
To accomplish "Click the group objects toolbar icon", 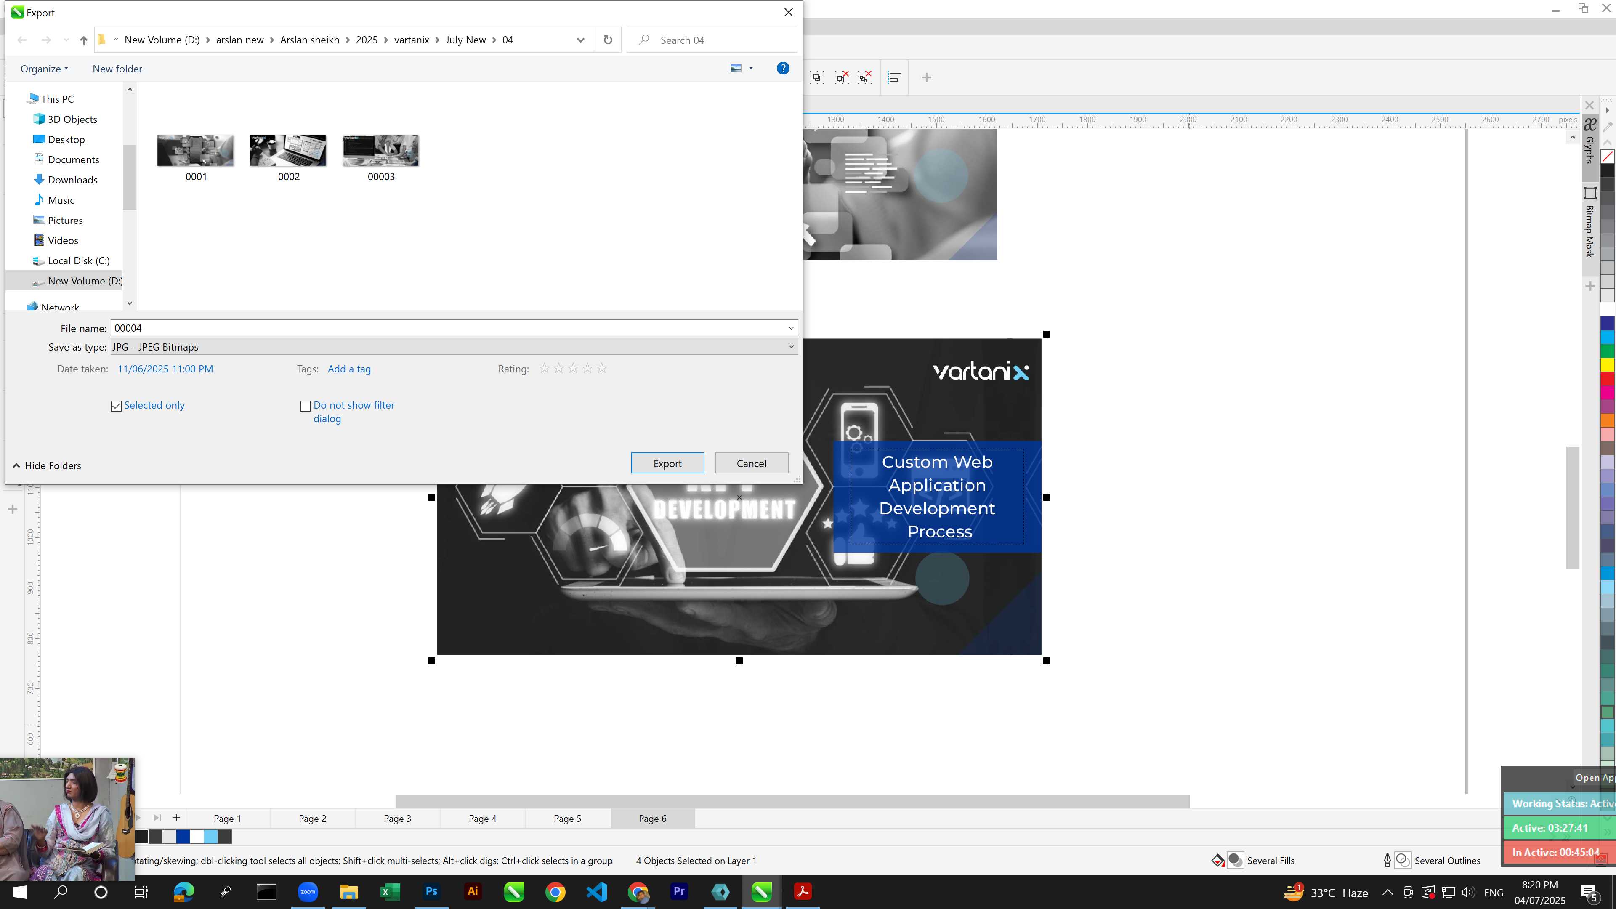I will (817, 78).
